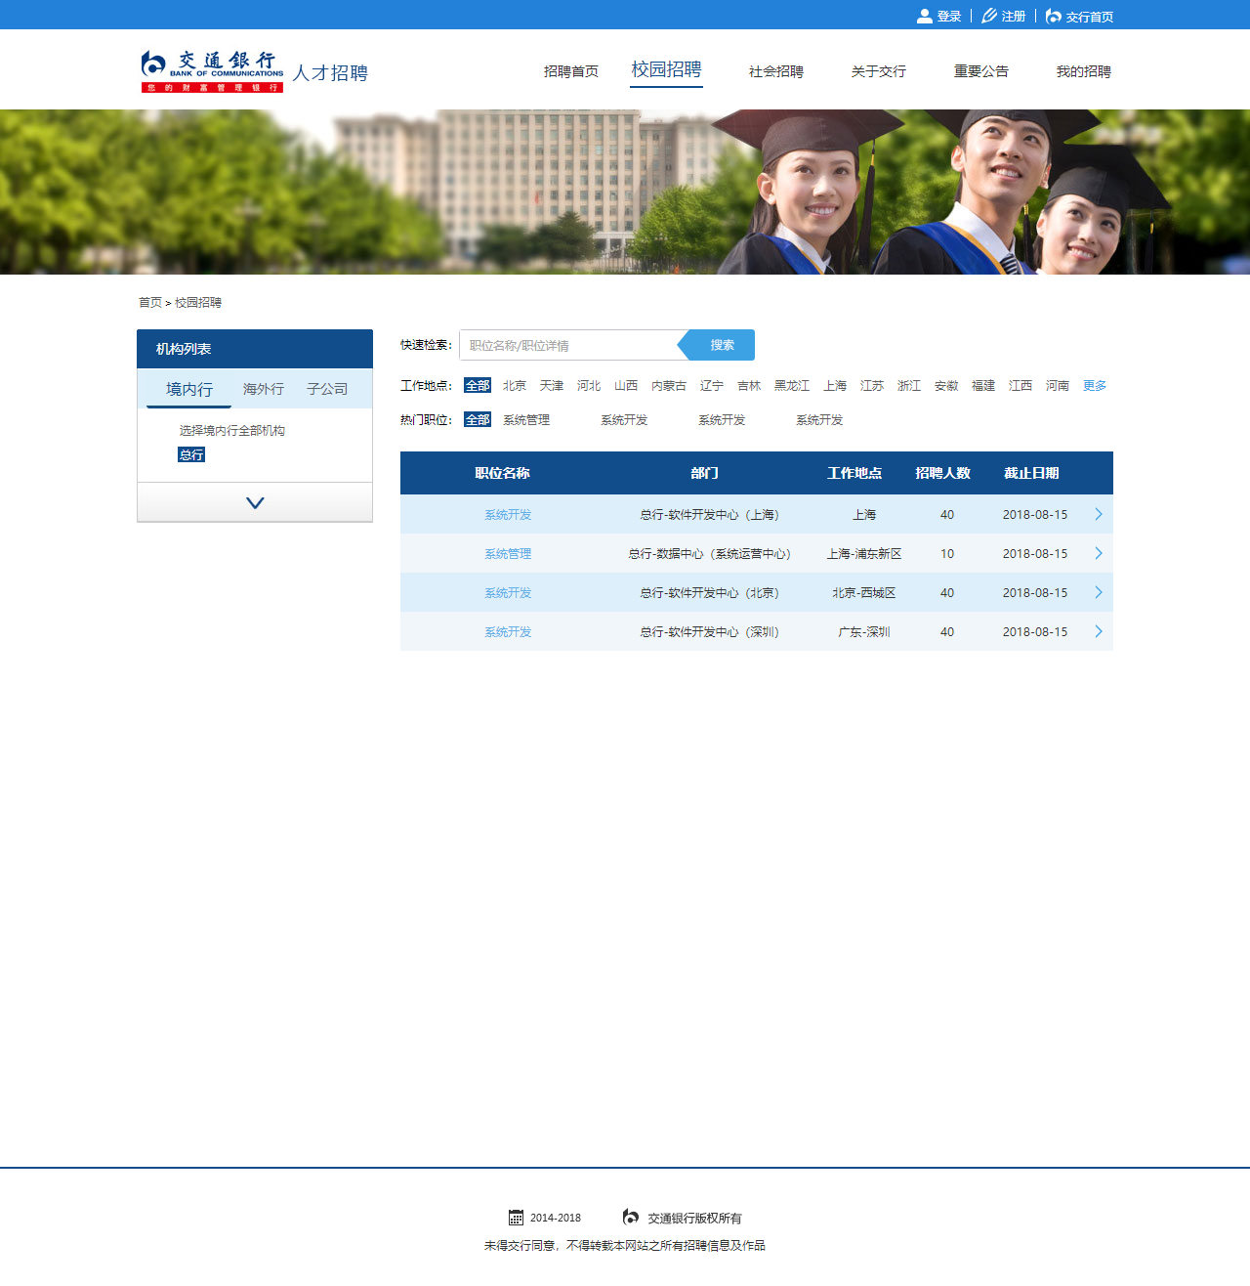Filter work location by 浙江
This screenshot has height=1286, width=1250.
[909, 386]
